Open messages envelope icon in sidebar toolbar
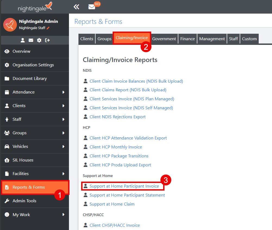272x230 pixels. [31, 40]
